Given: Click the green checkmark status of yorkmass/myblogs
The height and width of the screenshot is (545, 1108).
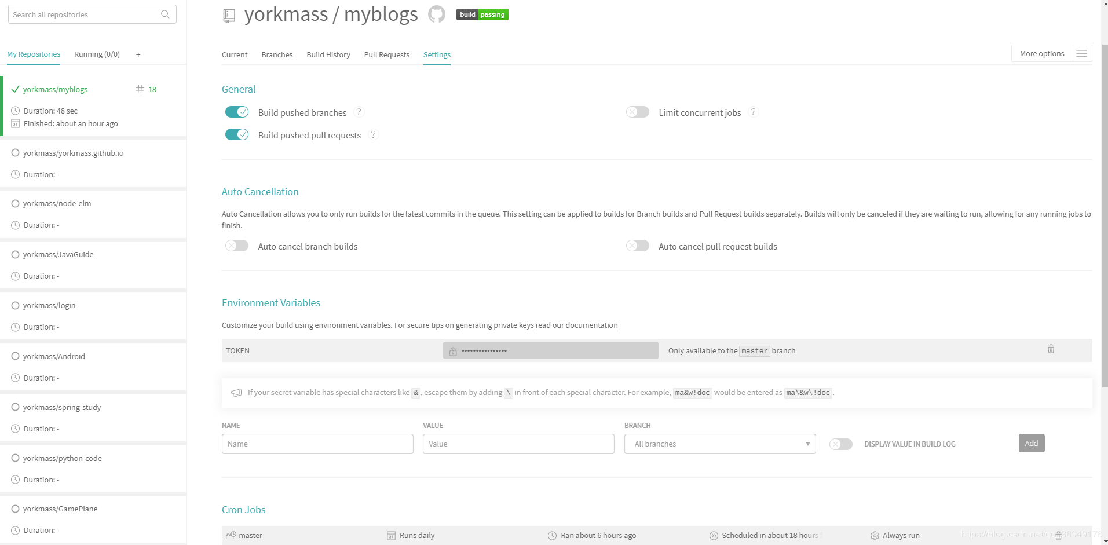Looking at the screenshot, I should (16, 89).
